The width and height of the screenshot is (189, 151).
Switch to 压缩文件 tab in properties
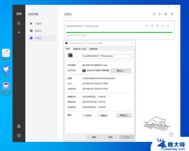[x=77, y=49]
